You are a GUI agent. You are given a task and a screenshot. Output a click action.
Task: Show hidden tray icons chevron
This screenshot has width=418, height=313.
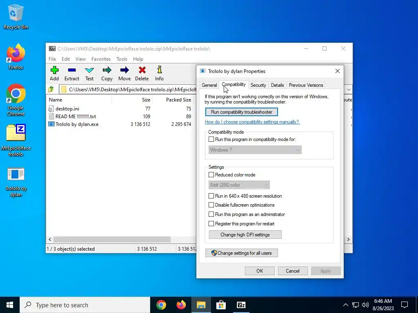point(345,305)
